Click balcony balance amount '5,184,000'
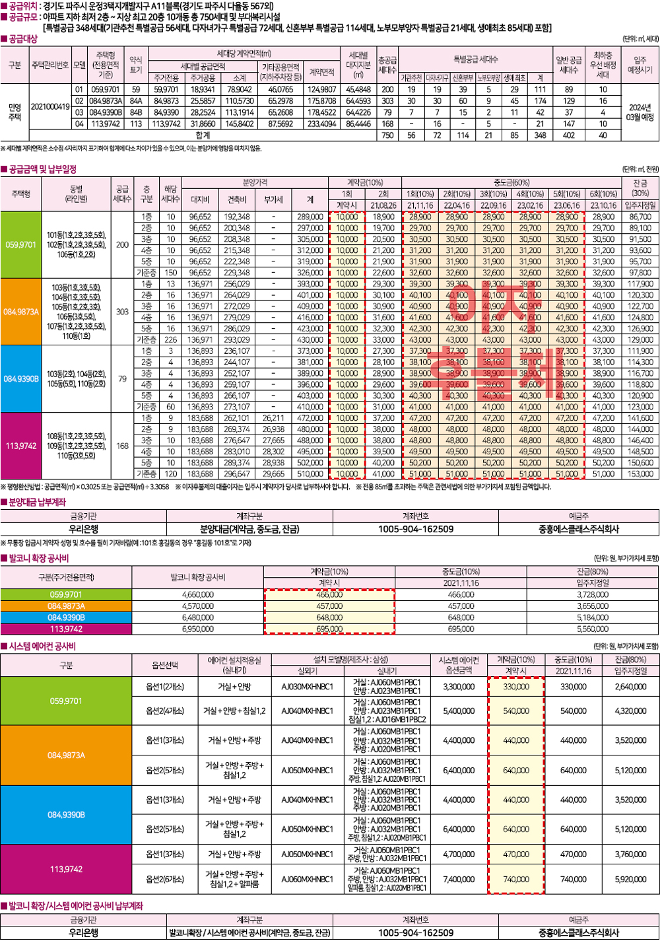This screenshot has width=660, height=943. point(593,617)
